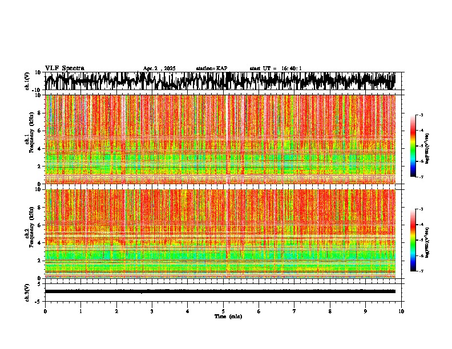452x349 pixels.
Task: Click the "-3" top label of ch.1 colorbar
Action: point(421,115)
